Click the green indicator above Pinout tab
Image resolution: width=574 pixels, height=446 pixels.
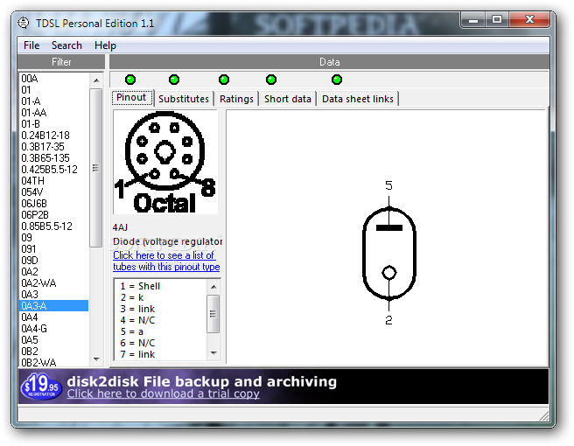click(x=130, y=80)
